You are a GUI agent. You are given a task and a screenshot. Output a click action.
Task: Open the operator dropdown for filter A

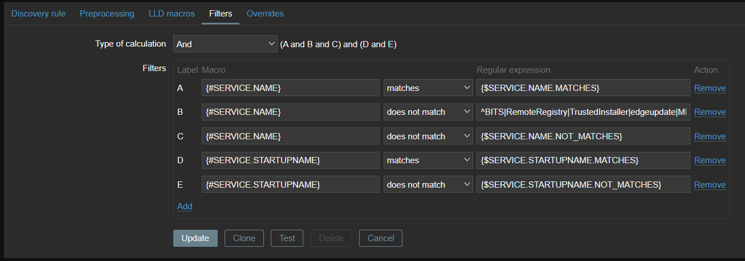[428, 88]
